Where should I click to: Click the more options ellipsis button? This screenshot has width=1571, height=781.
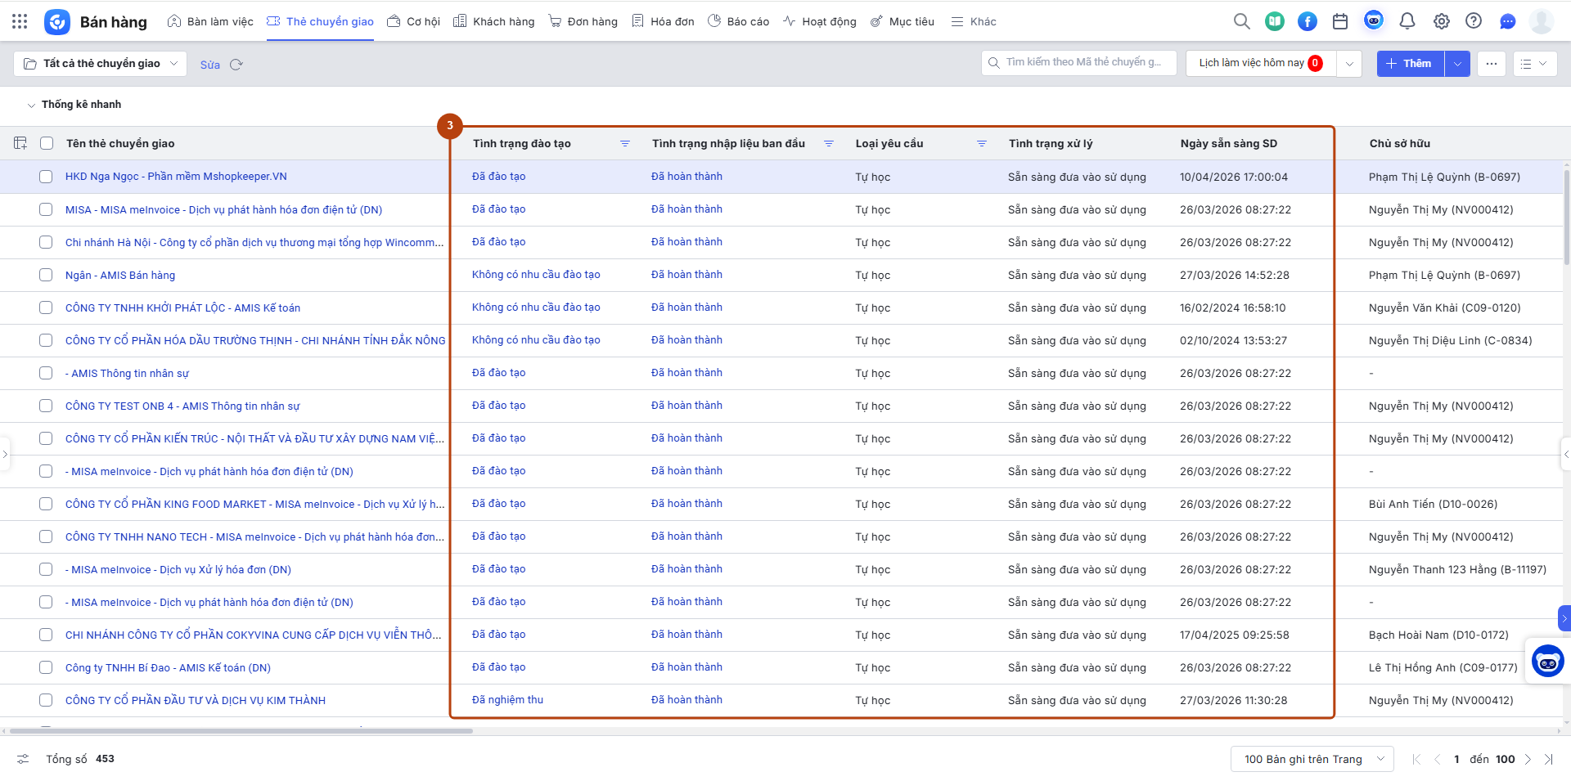tap(1492, 64)
